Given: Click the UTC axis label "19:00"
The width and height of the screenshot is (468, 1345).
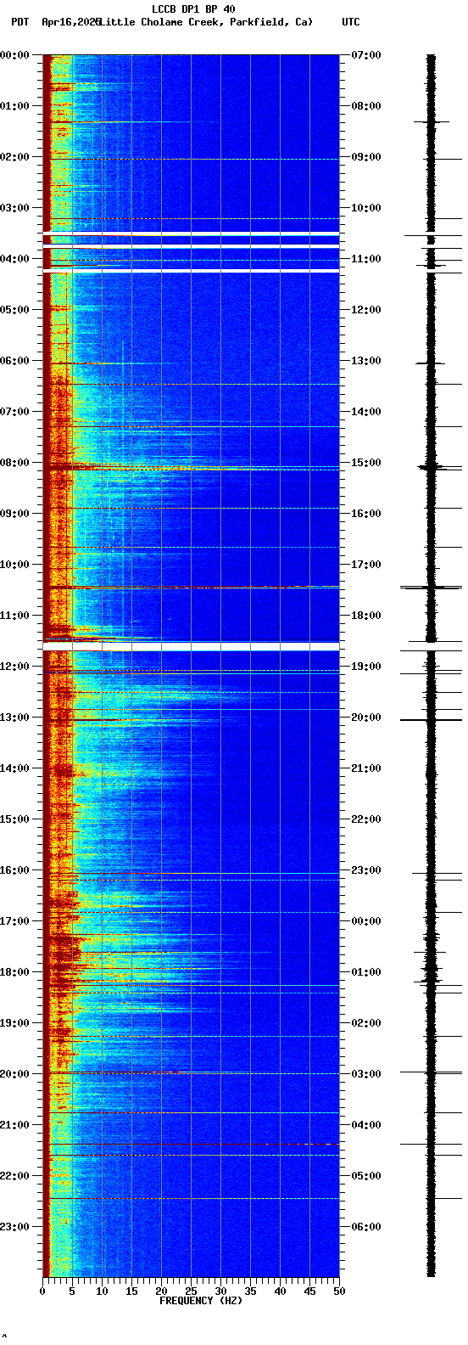Looking at the screenshot, I should (366, 667).
